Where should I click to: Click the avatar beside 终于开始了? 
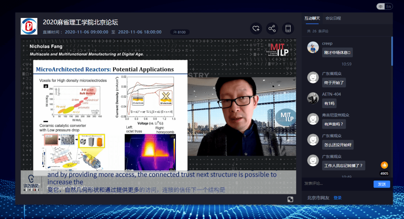(x=313, y=77)
